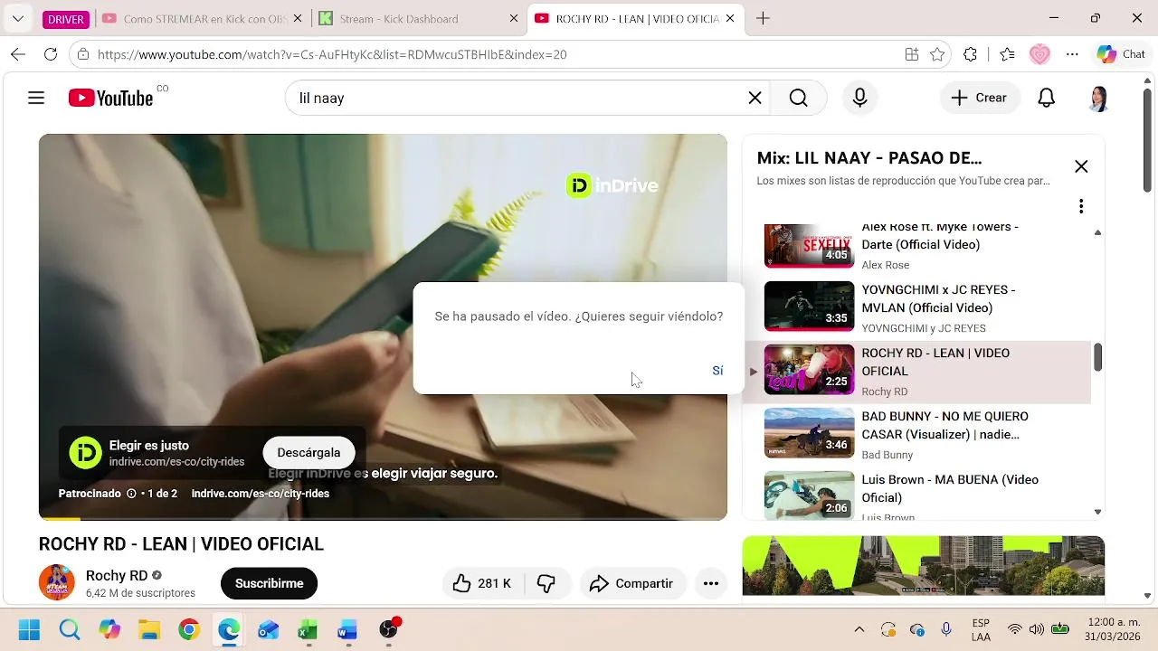Switch to the Como STREMEAR en Kick tab
The width and height of the screenshot is (1158, 651).
pyautogui.click(x=203, y=18)
